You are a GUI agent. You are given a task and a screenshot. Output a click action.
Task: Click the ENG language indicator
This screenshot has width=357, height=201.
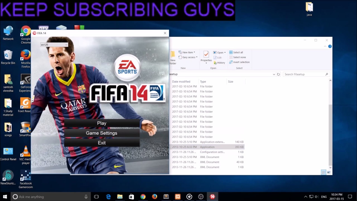coord(324,197)
